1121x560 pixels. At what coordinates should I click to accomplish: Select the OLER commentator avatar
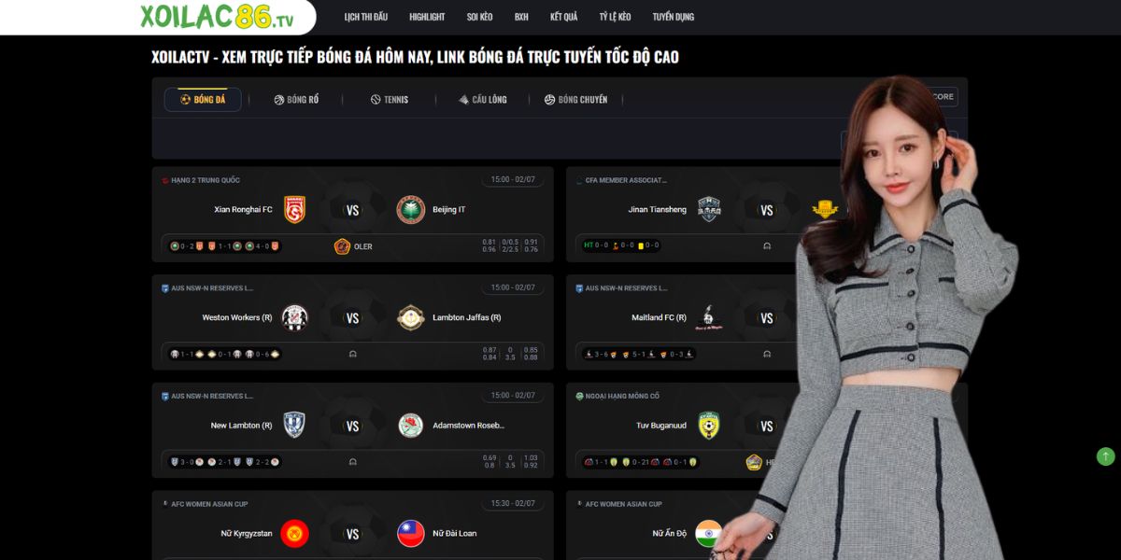342,246
